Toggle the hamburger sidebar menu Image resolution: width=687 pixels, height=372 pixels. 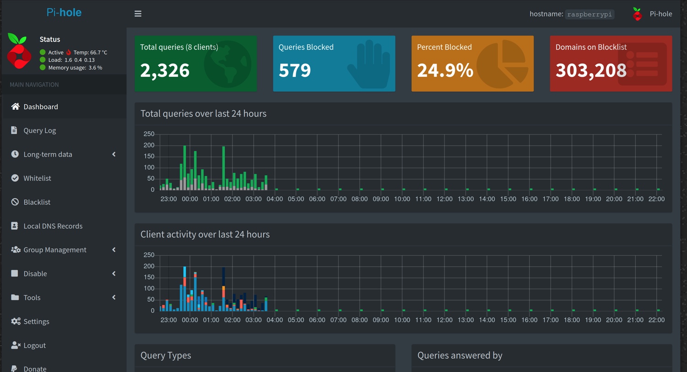[138, 14]
